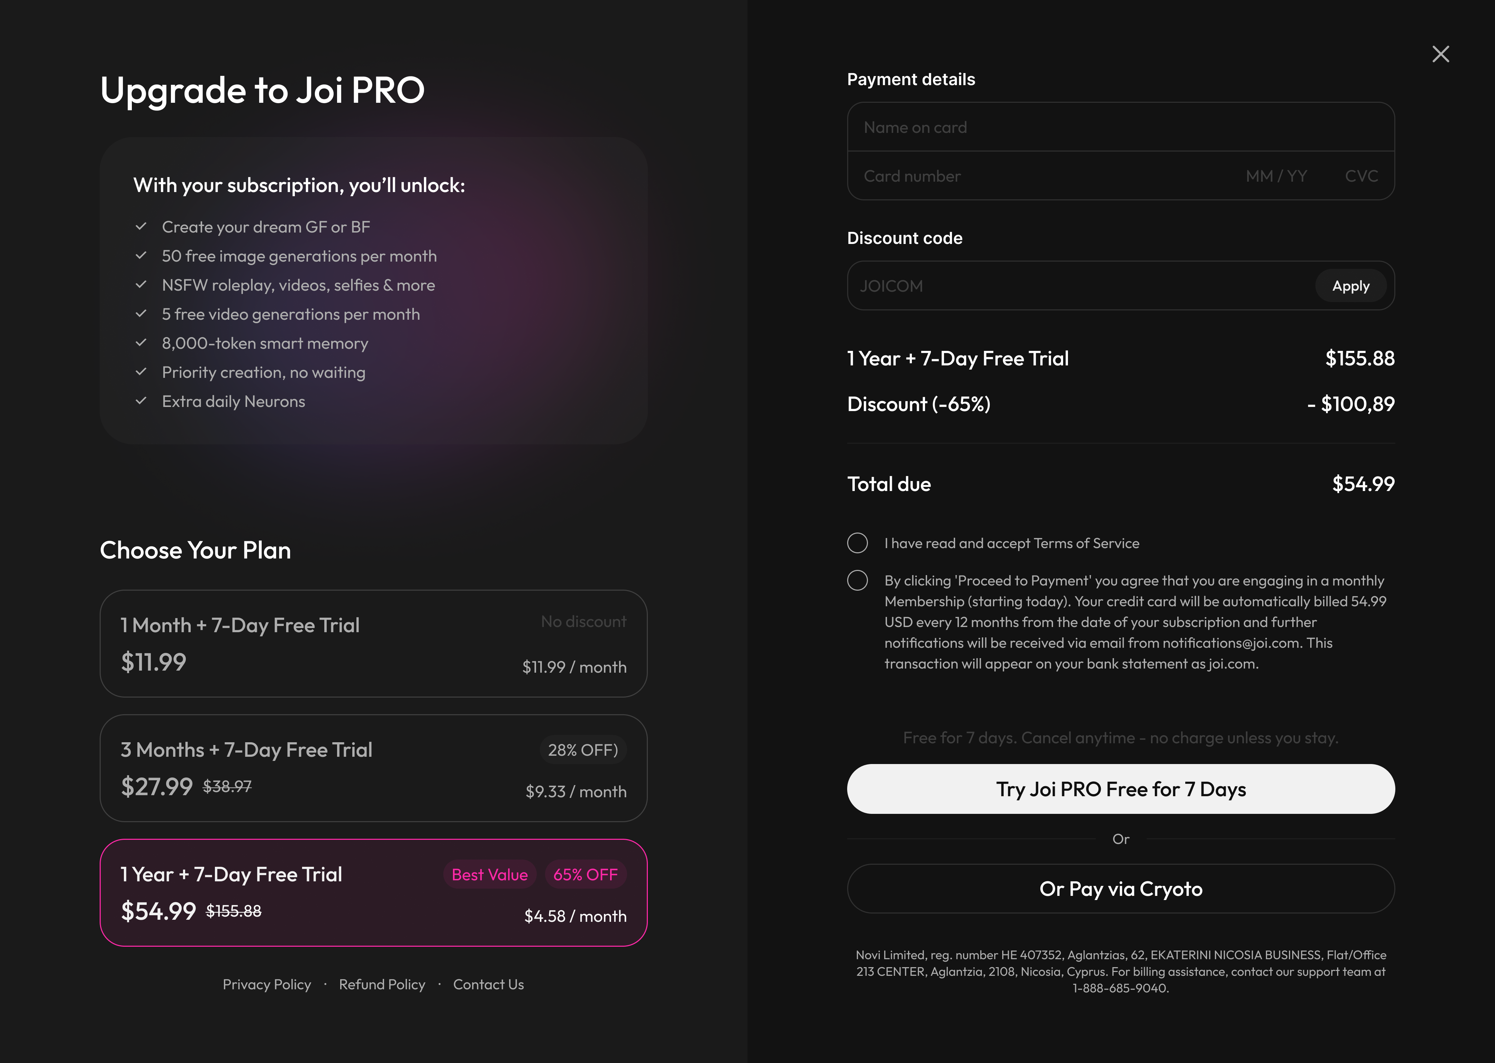This screenshot has width=1495, height=1063.
Task: Click the checkmark next to 'Priority creation, no waiting'
Action: pyautogui.click(x=141, y=371)
